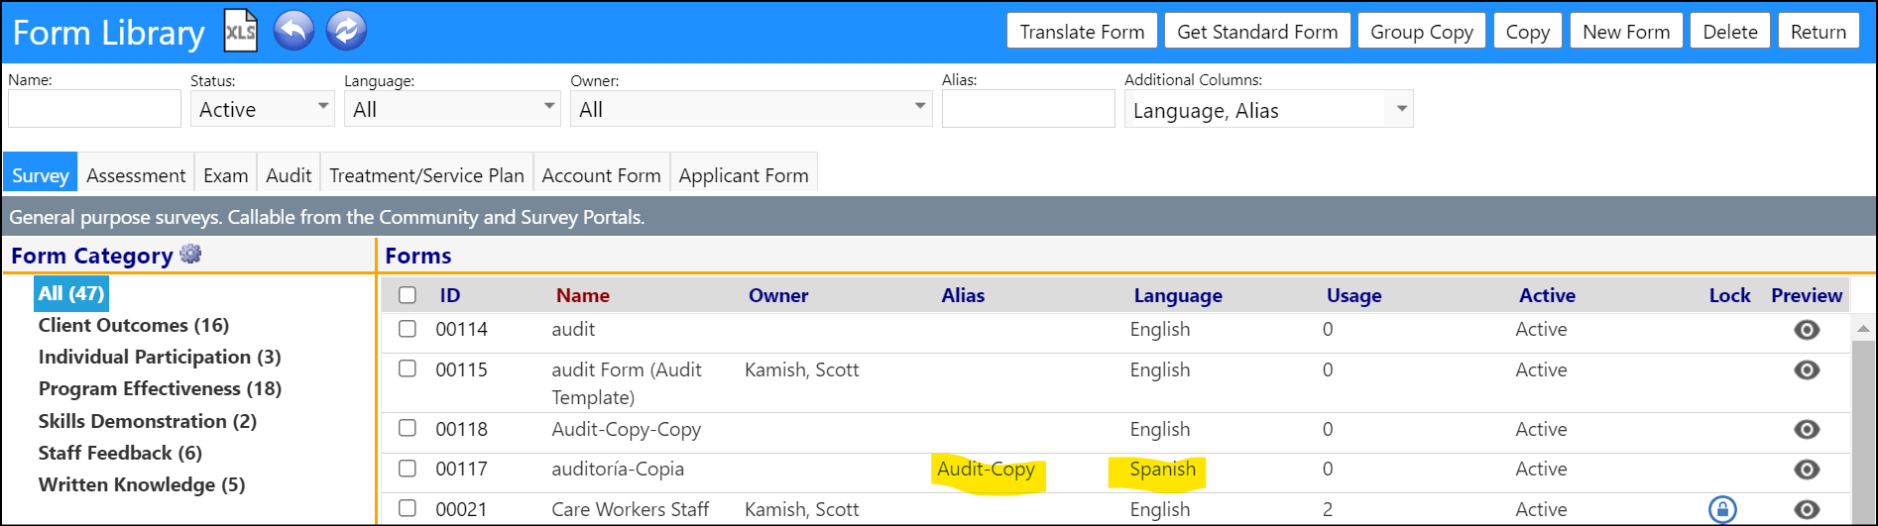Screen dimensions: 1878x526
Task: Click the Copy button
Action: pos(1528,32)
